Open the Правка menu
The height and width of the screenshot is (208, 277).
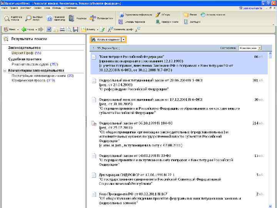point(14,8)
